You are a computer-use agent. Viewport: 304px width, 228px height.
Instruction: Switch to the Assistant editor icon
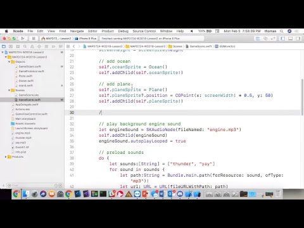point(265,39)
